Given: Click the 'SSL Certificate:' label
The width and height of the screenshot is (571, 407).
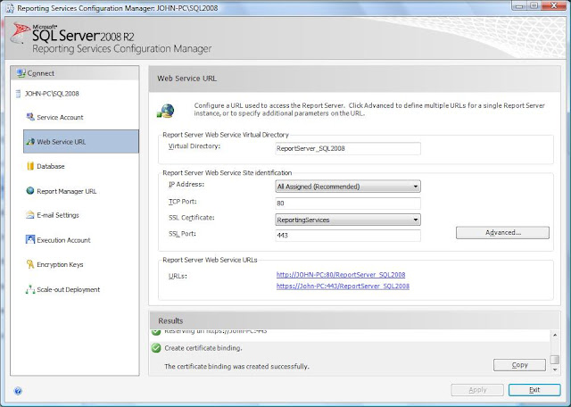Looking at the screenshot, I should coord(192,218).
